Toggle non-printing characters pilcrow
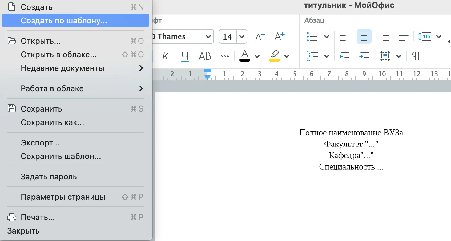This screenshot has width=451, height=241. 416,56
